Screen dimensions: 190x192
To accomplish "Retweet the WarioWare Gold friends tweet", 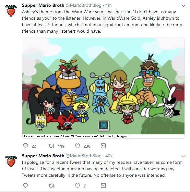I will (52, 146).
